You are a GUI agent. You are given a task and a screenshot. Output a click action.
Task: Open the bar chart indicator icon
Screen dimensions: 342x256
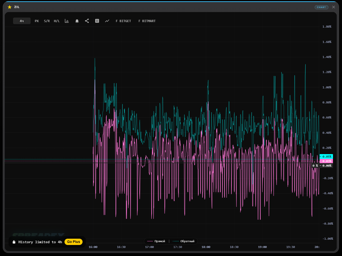67,21
